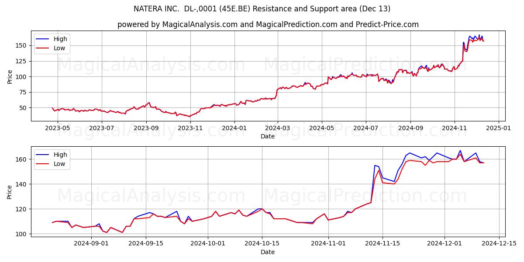This screenshot has height=262, width=524.
Task: Click the '2024-05' tick on top chart
Action: tap(322, 128)
